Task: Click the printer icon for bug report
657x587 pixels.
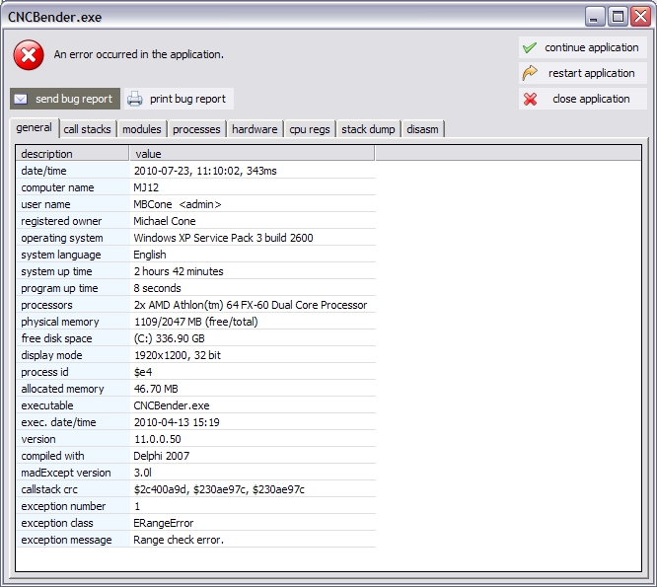Action: (x=135, y=99)
